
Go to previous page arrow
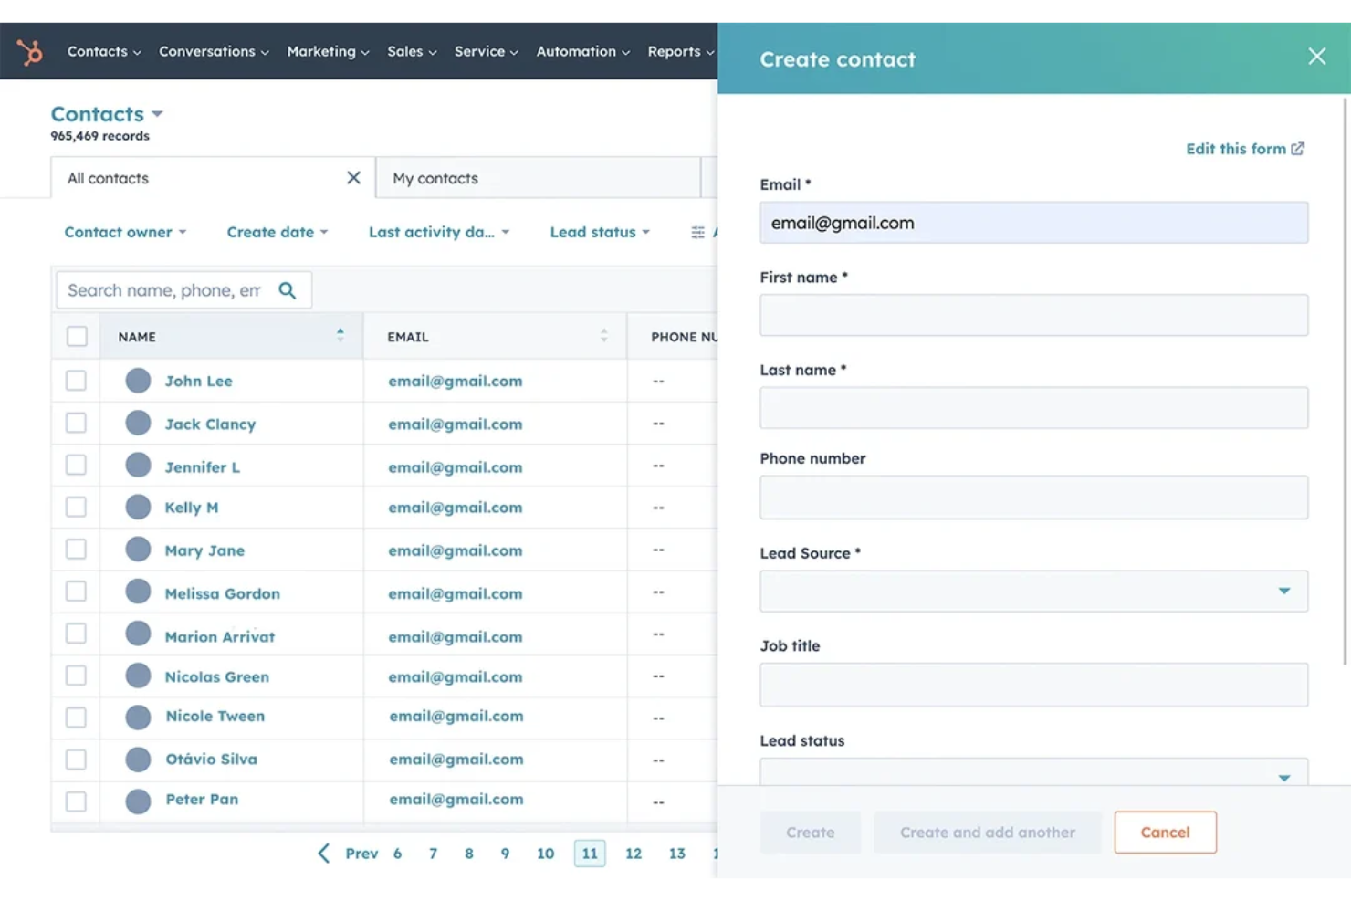click(x=323, y=854)
